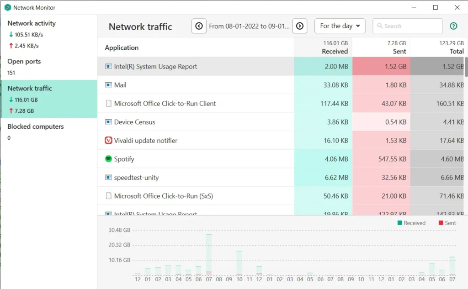Click the Received legend color swatch
Image resolution: width=468 pixels, height=289 pixels.
tap(399, 223)
